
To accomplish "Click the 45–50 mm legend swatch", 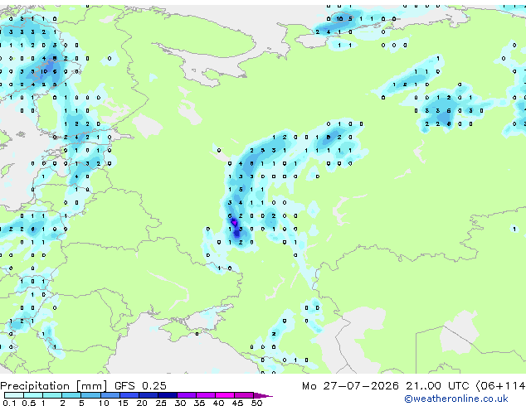I will (244, 395).
